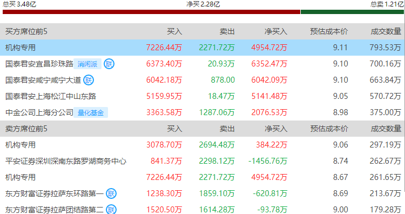Click 成交数量 header in buyer table
Screen dimensions: 405x214
coord(386,31)
